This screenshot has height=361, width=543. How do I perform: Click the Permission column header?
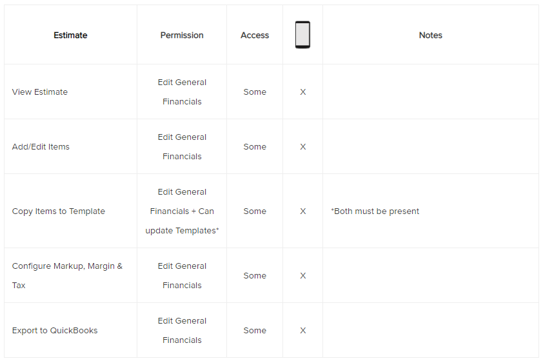[x=182, y=35]
